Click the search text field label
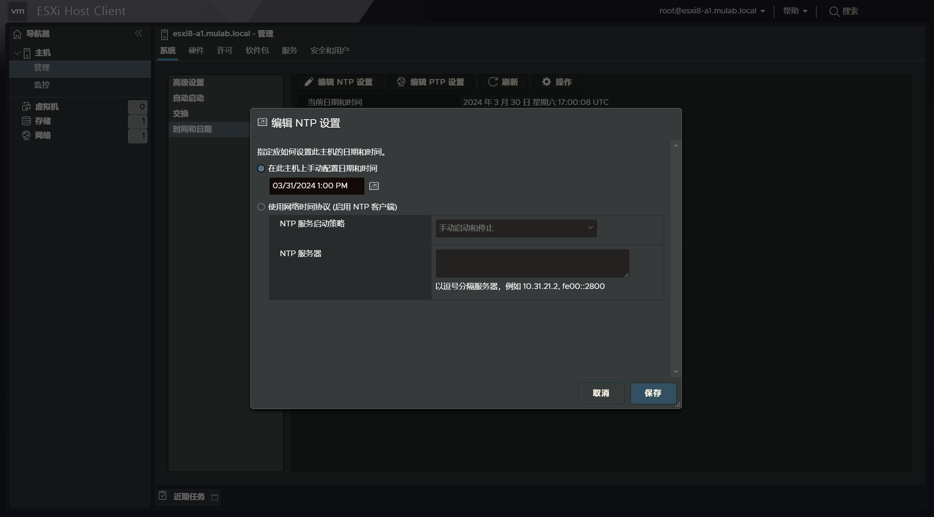Image resolution: width=934 pixels, height=517 pixels. coord(850,11)
